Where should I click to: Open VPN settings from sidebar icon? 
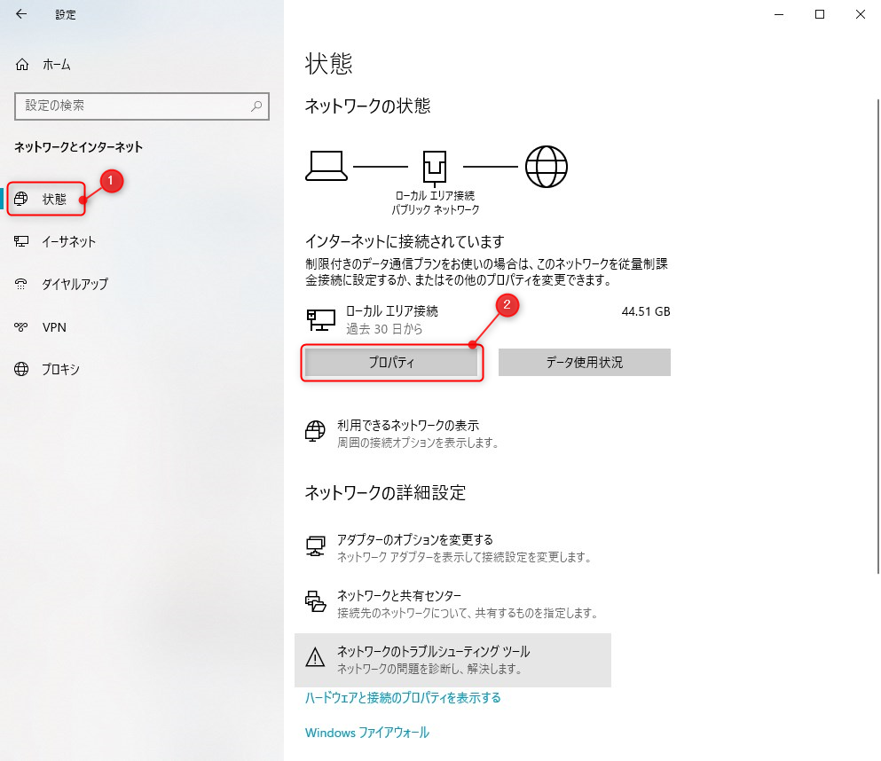pyautogui.click(x=21, y=327)
